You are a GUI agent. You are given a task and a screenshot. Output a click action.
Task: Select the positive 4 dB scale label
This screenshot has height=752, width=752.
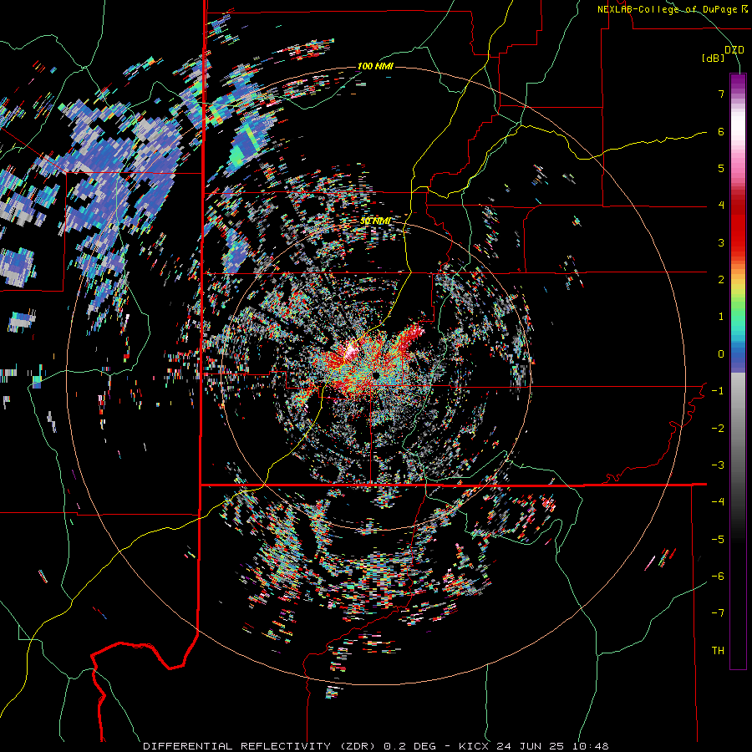click(x=721, y=206)
